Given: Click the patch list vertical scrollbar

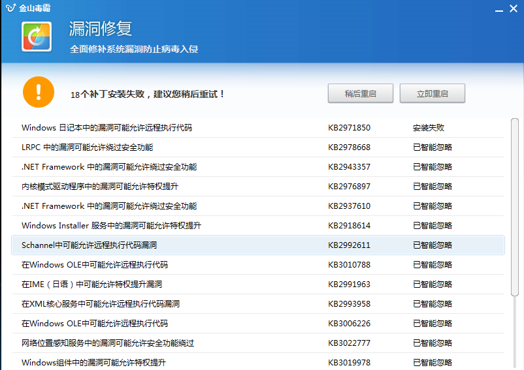Looking at the screenshot, I should pos(515,209).
